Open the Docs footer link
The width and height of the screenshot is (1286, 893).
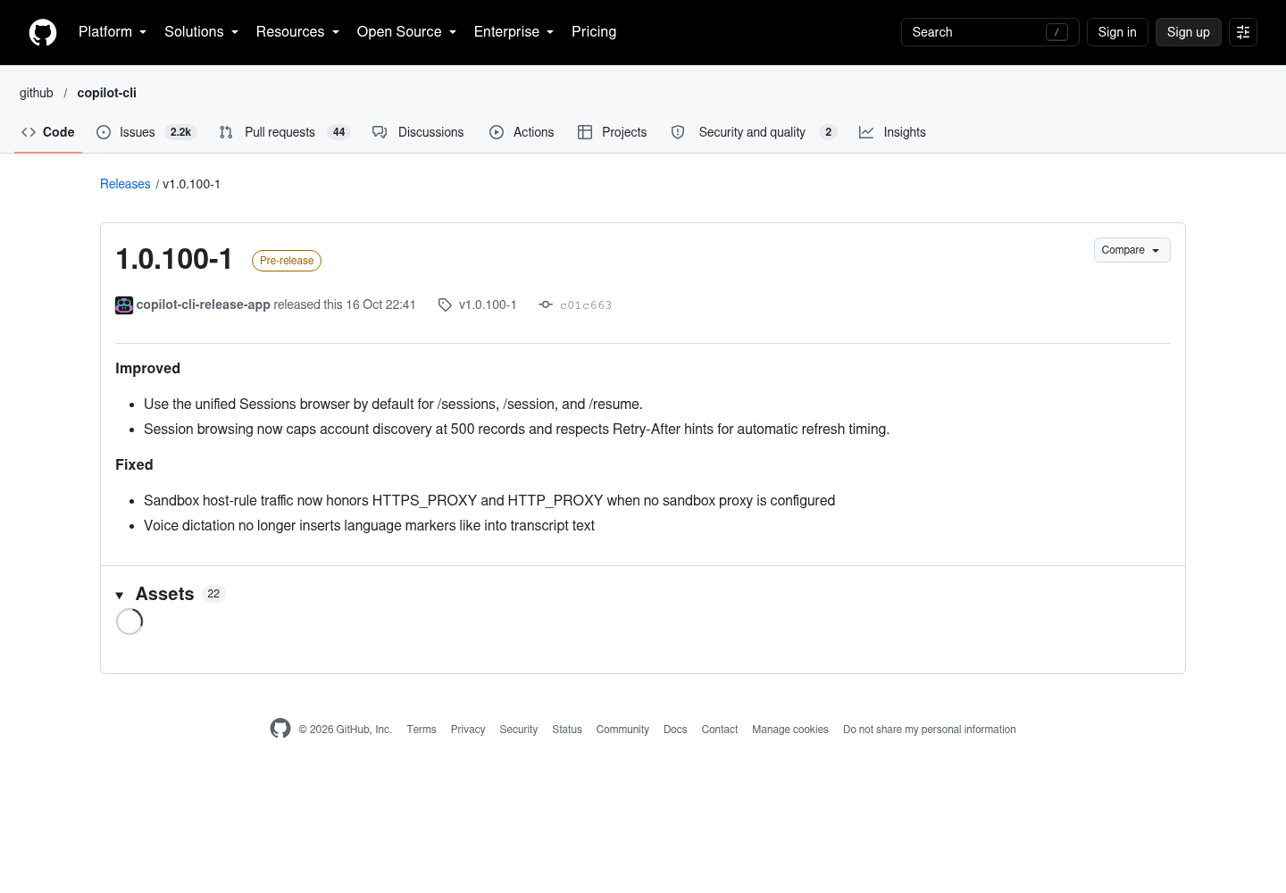(675, 730)
